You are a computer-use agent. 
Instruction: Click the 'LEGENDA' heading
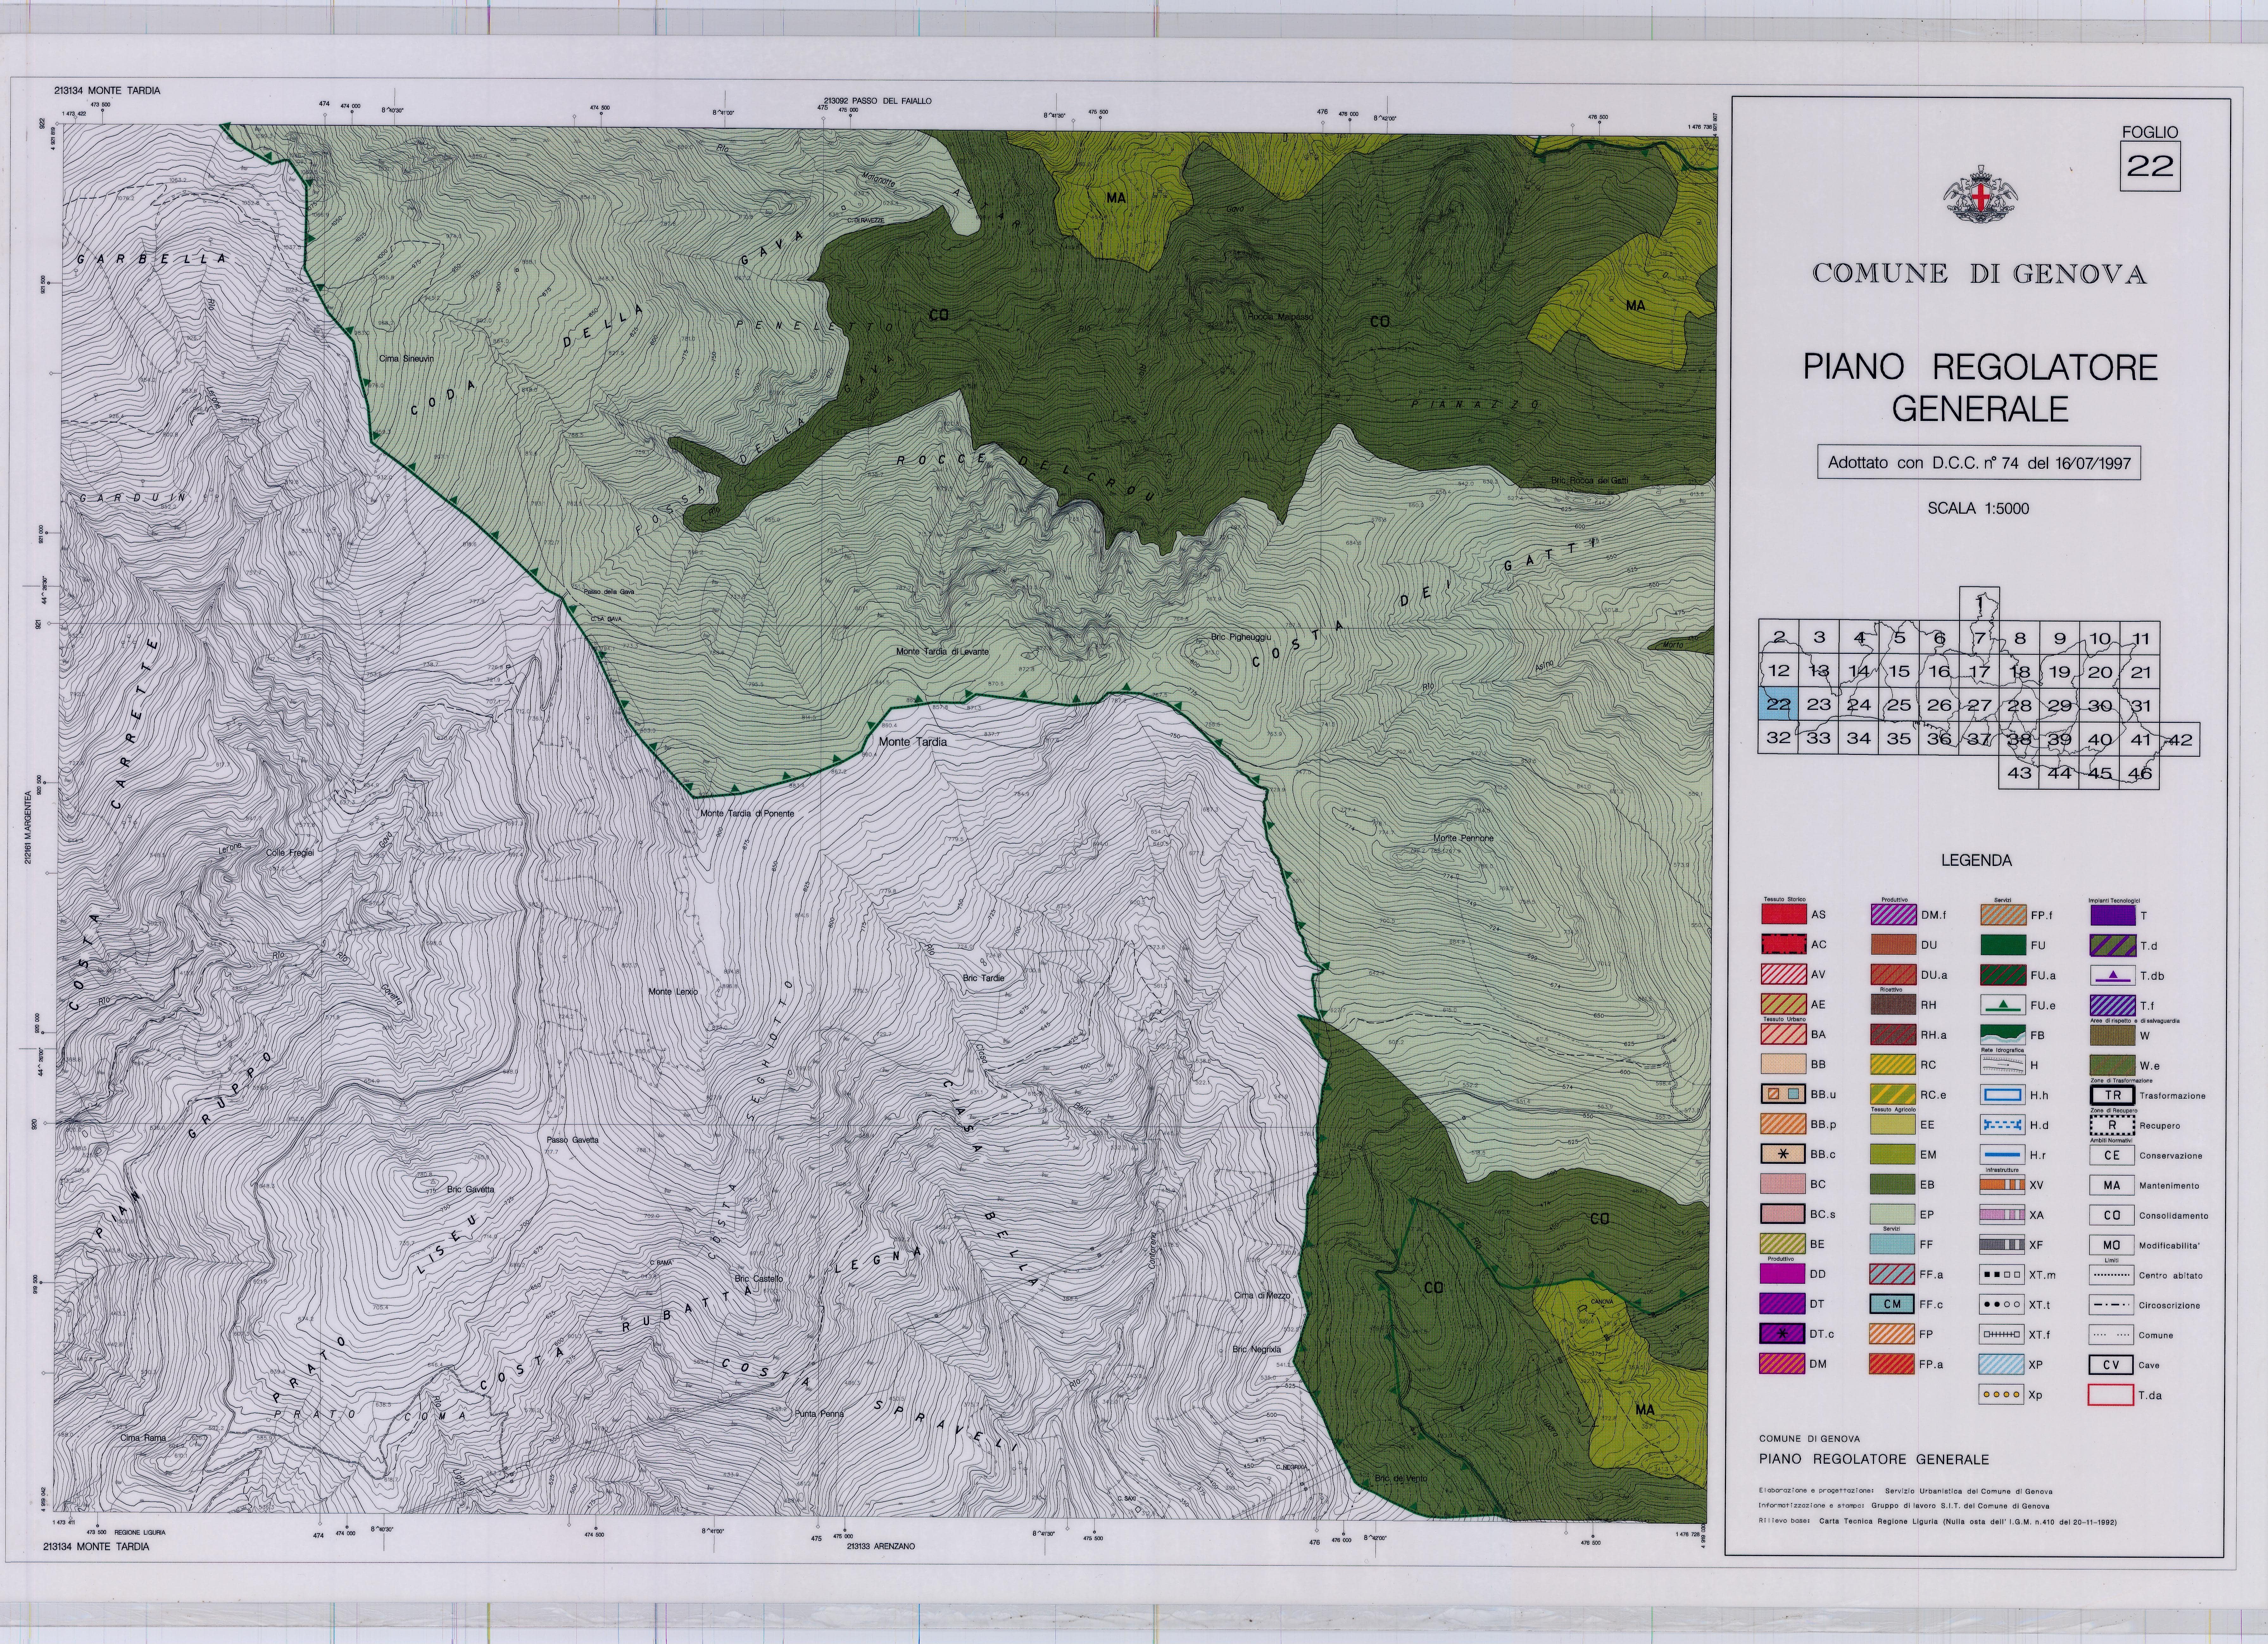(1976, 860)
